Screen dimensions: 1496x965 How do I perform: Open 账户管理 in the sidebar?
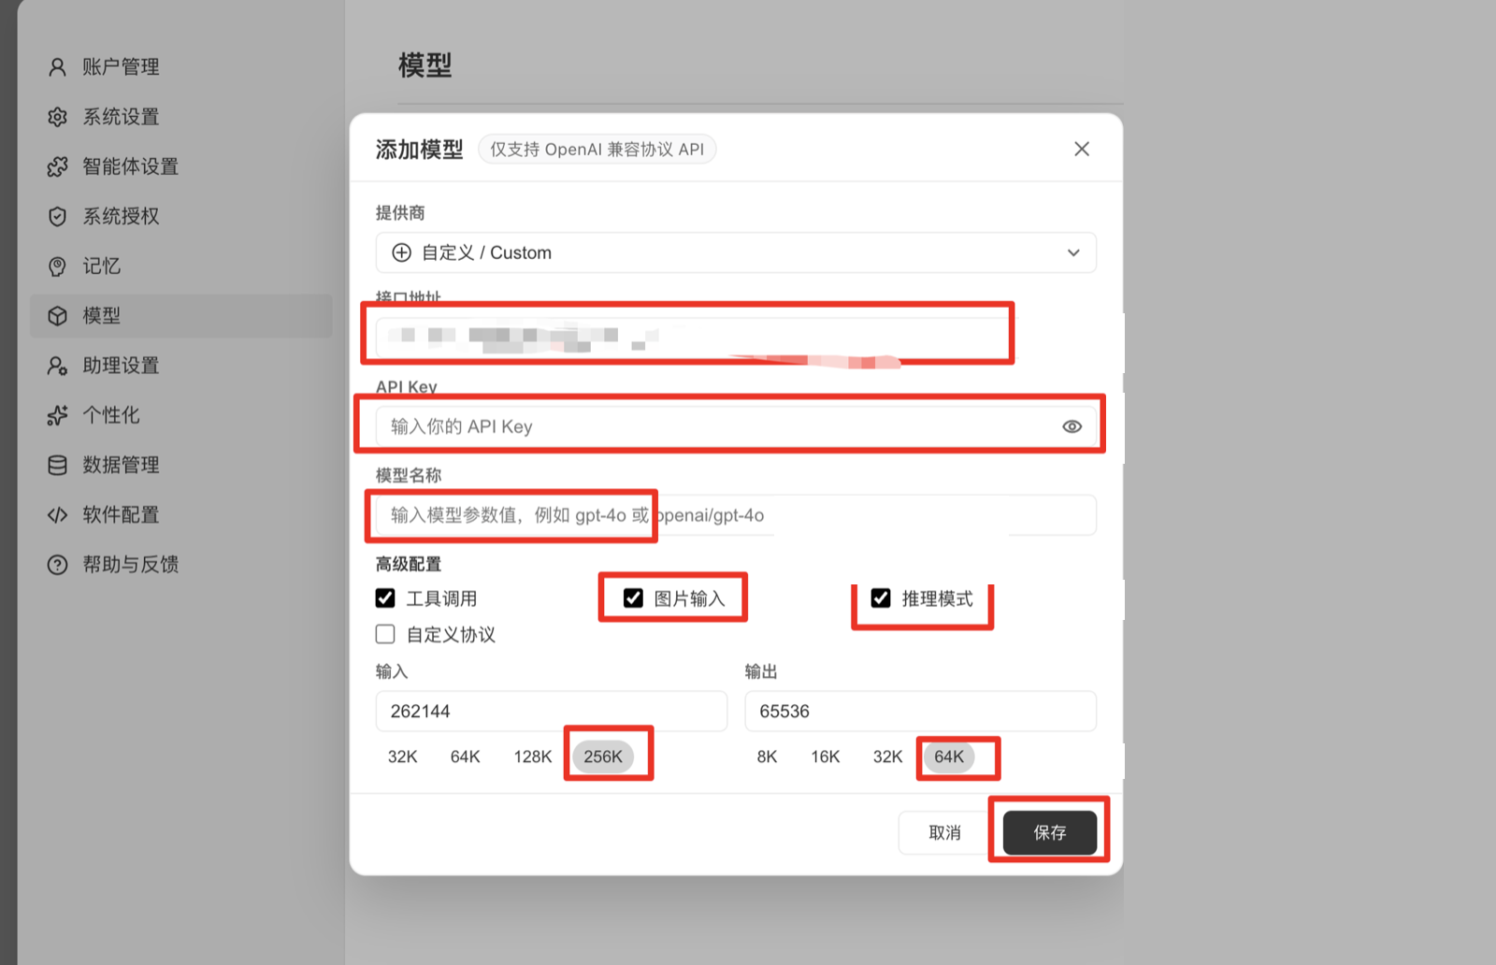pyautogui.click(x=181, y=67)
